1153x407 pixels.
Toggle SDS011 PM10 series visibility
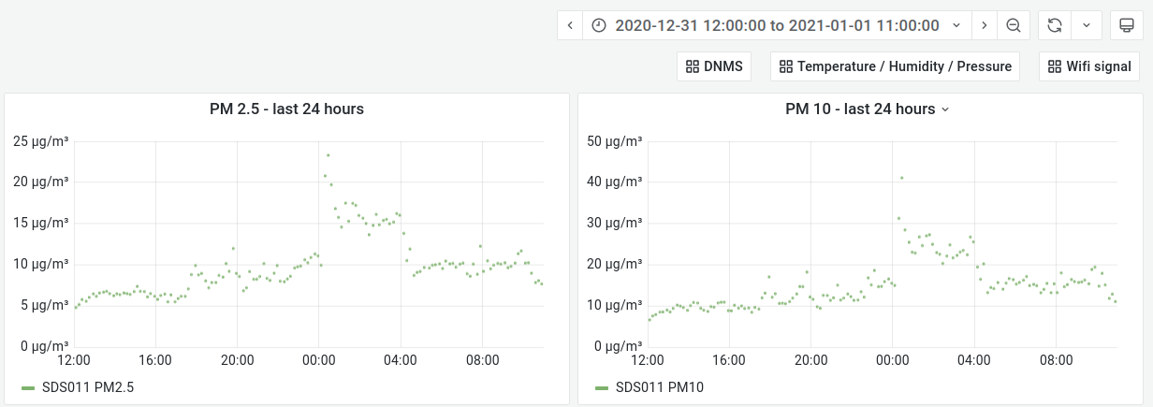pyautogui.click(x=660, y=386)
